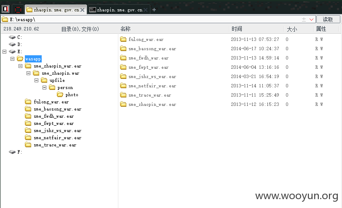Select sme_fwdh_war.ear name in file list
The height and width of the screenshot is (208, 342).
148,58
